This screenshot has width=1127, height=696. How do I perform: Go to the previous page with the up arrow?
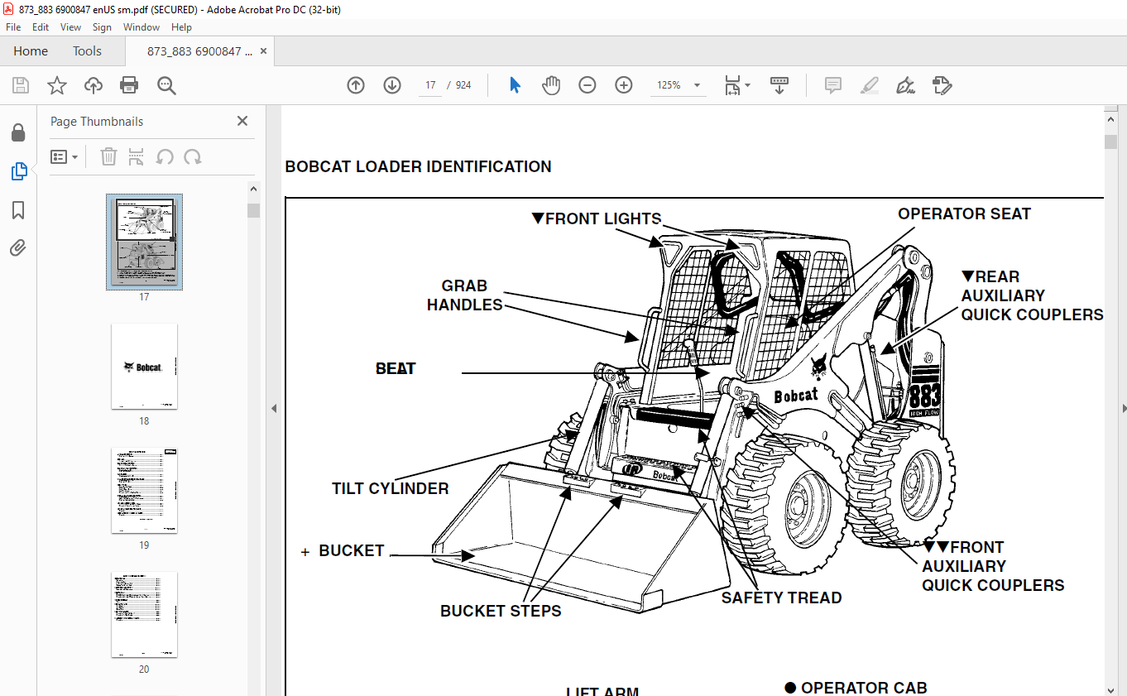(356, 85)
